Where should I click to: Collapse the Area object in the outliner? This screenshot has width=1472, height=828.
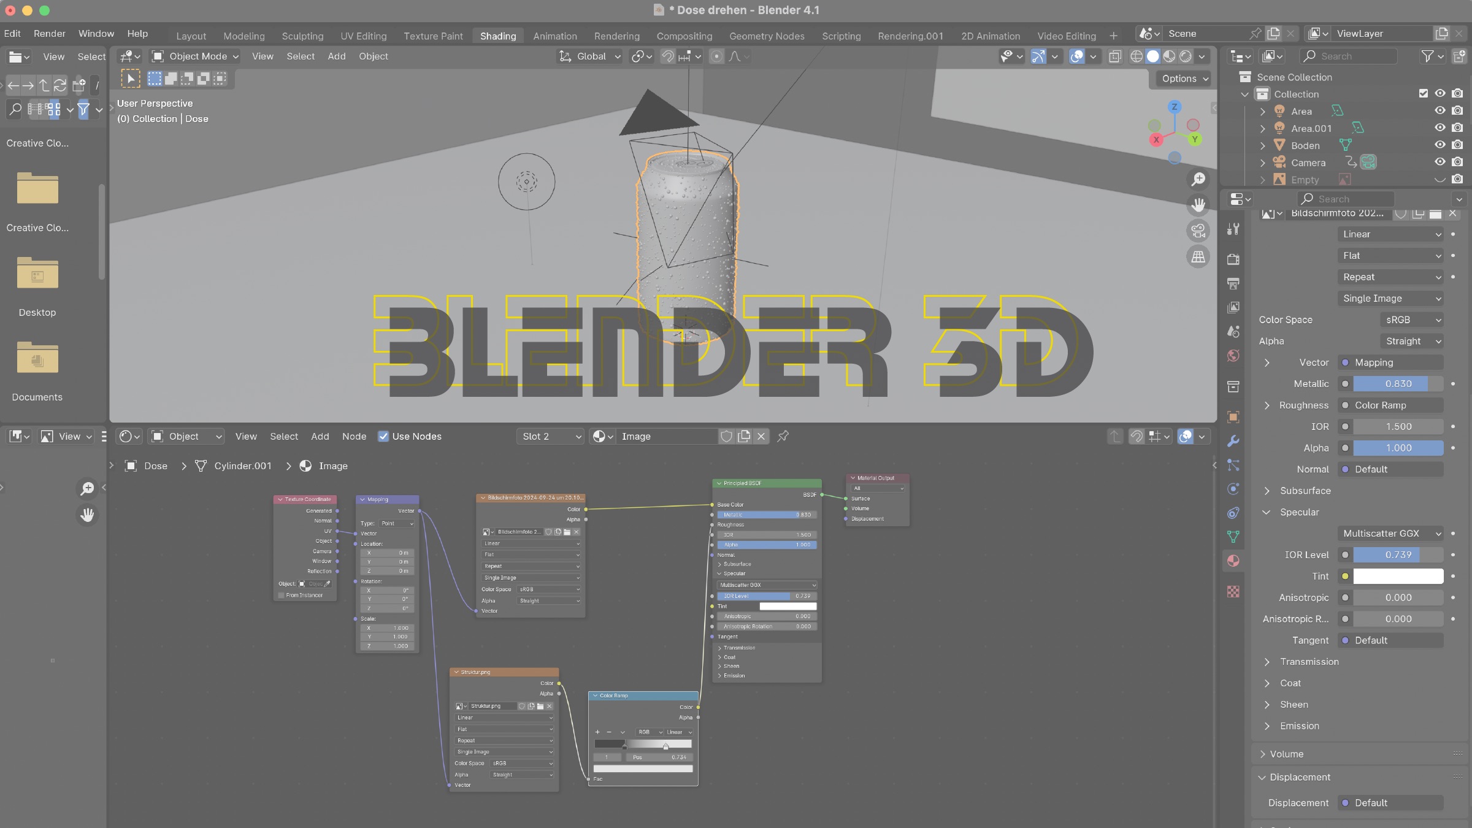pyautogui.click(x=1263, y=111)
